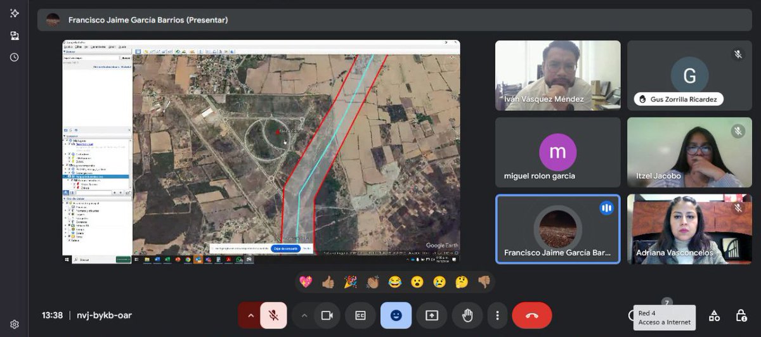The width and height of the screenshot is (761, 337).
Task: Click the shared Google Earth presentation screen
Action: click(261, 152)
